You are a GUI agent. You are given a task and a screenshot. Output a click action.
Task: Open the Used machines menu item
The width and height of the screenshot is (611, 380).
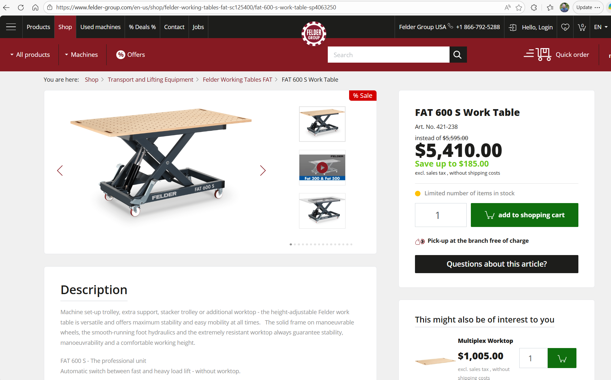[100, 27]
